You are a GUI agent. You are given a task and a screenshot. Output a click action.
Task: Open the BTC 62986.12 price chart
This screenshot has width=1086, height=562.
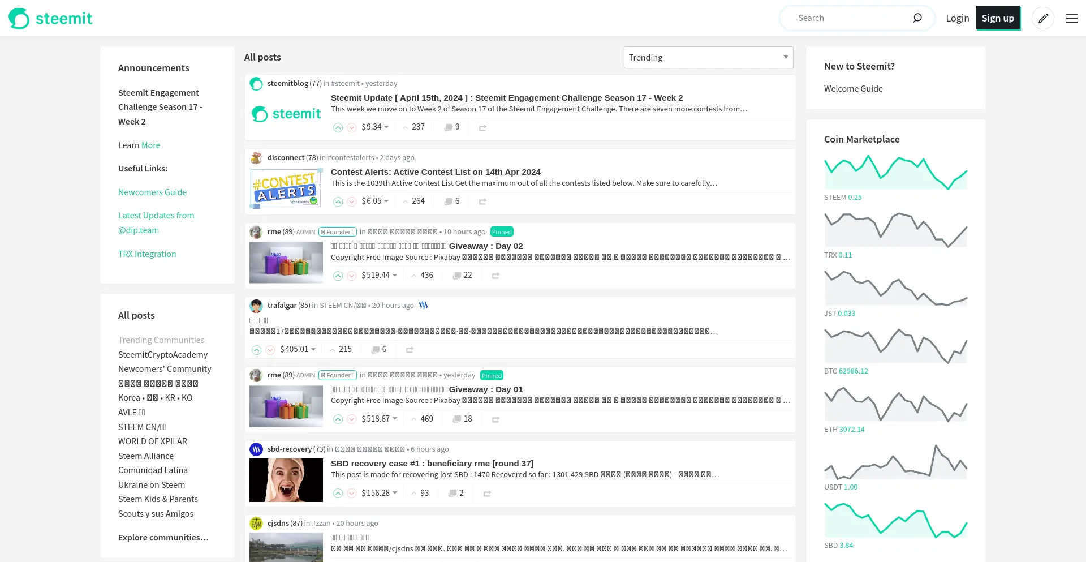896,346
